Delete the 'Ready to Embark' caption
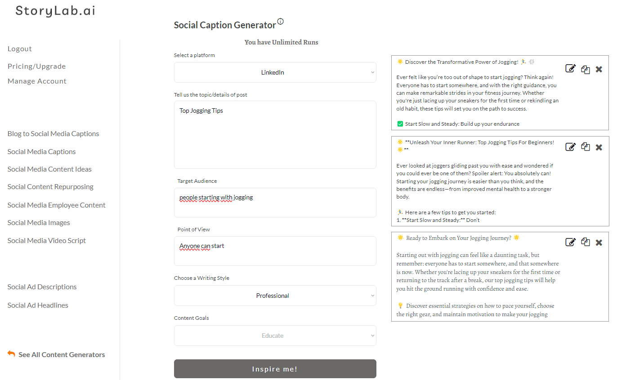 click(x=599, y=243)
